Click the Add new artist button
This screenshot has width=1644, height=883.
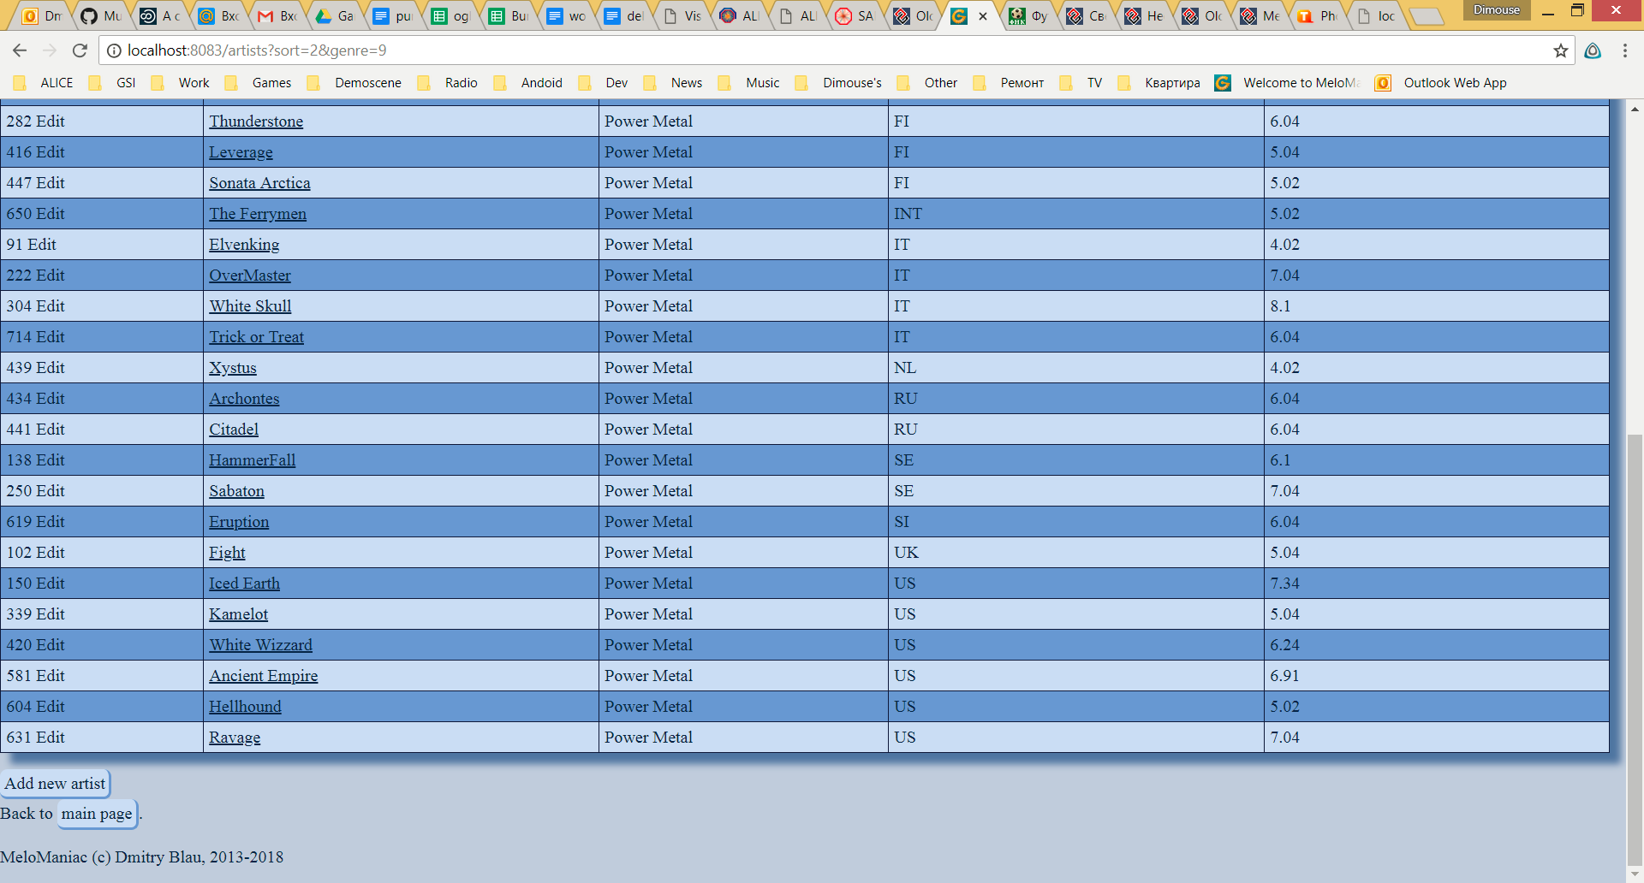[55, 784]
